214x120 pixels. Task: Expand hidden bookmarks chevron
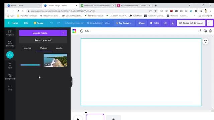(x=195, y=16)
